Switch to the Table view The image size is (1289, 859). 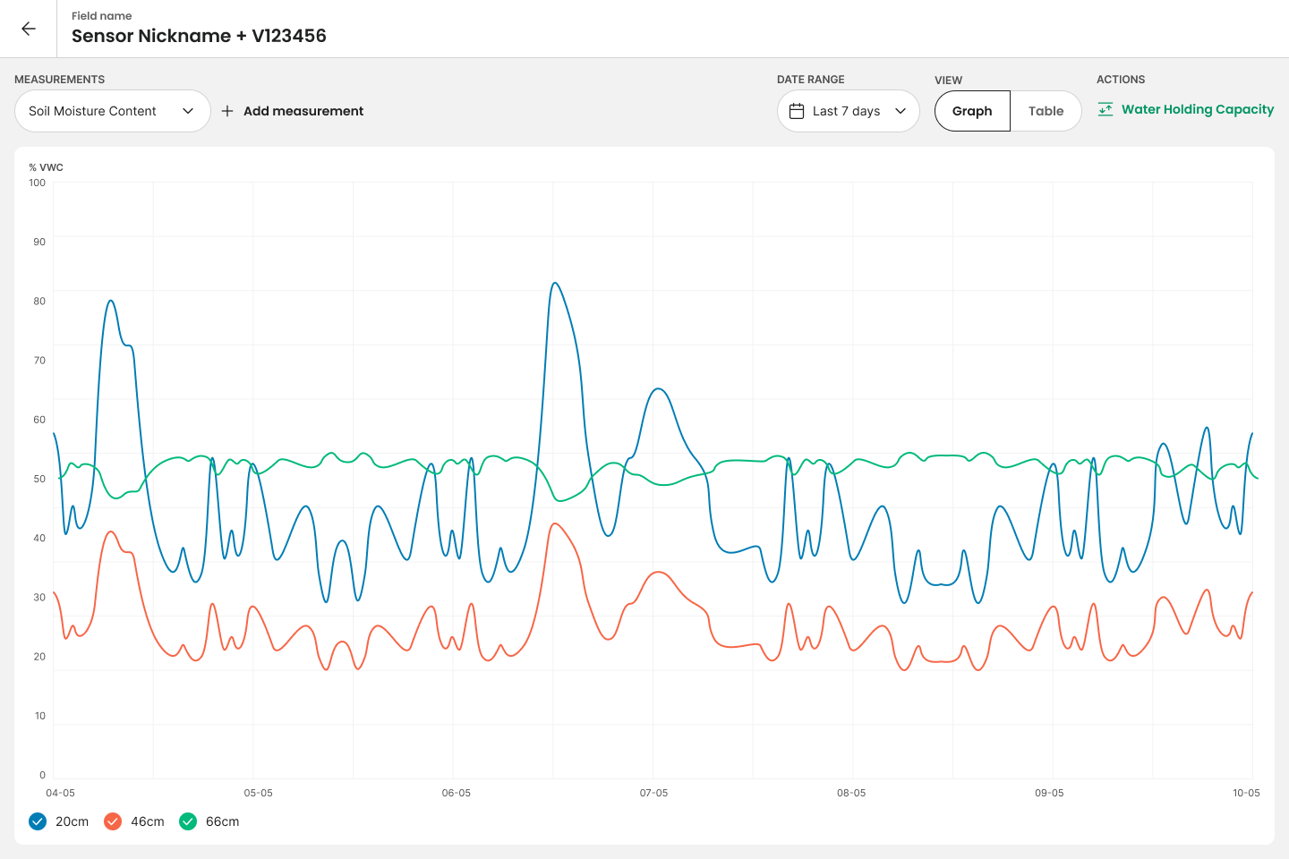click(x=1046, y=111)
